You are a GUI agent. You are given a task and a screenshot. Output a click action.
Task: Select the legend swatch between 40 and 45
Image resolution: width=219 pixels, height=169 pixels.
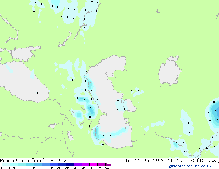tap(94, 165)
